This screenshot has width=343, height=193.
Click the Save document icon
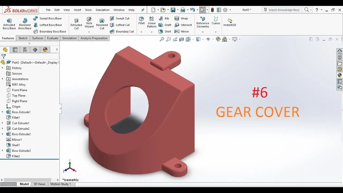pos(173,10)
